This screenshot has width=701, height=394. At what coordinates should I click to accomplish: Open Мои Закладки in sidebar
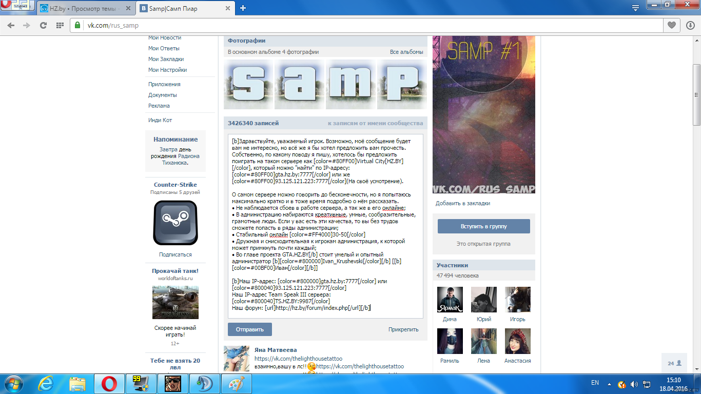point(166,59)
